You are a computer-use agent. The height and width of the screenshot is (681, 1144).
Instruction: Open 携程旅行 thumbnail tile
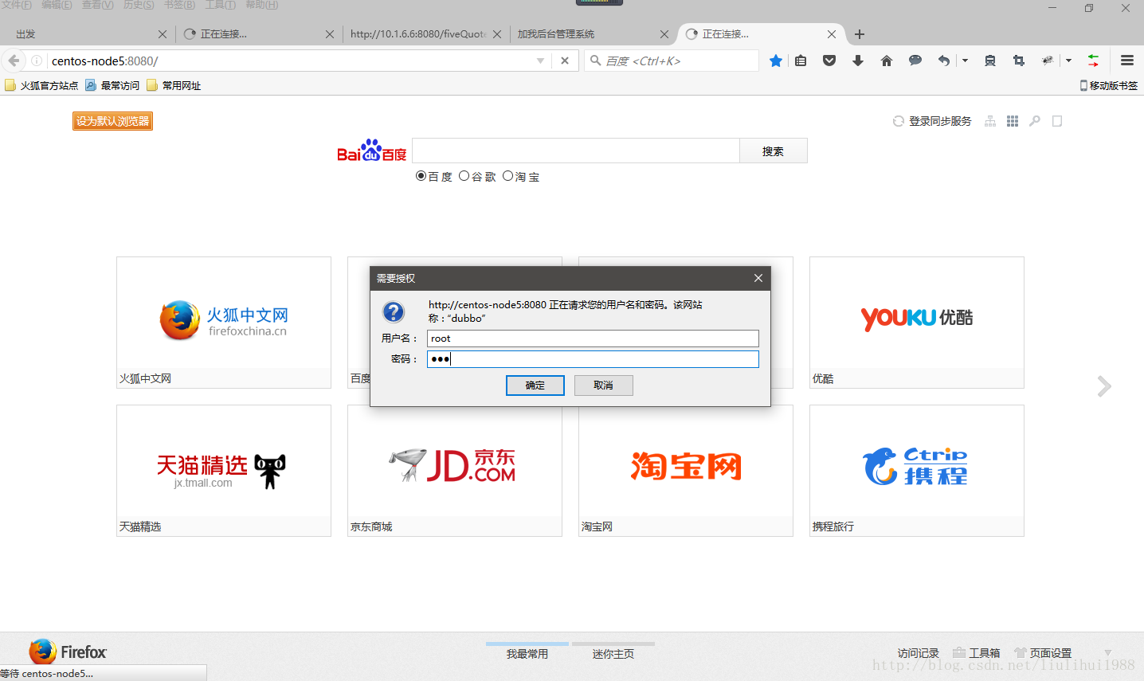[917, 471]
